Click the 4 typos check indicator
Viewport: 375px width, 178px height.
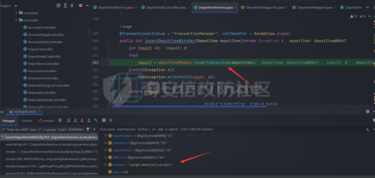point(363,16)
